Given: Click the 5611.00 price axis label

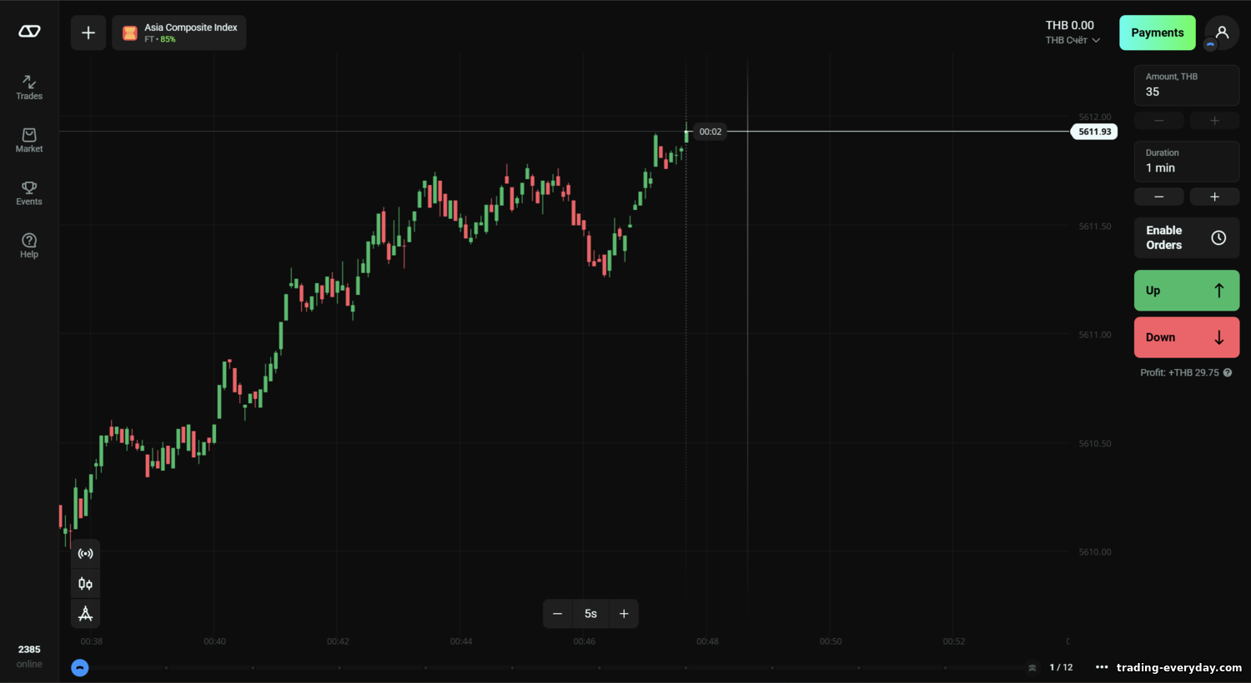Looking at the screenshot, I should (1095, 334).
